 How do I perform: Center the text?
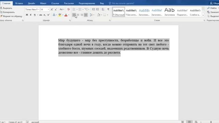78,15
